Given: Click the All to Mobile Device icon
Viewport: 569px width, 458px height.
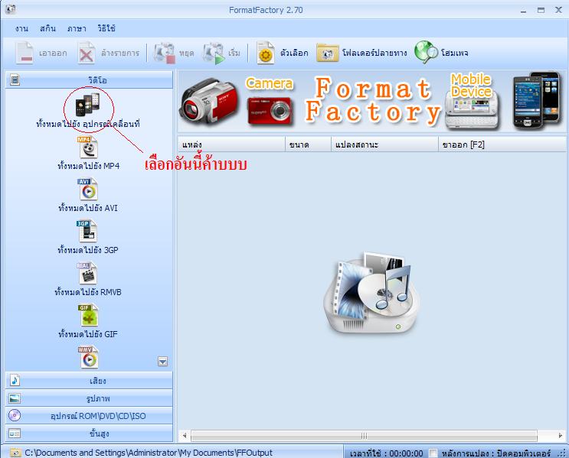Looking at the screenshot, I should 87,104.
